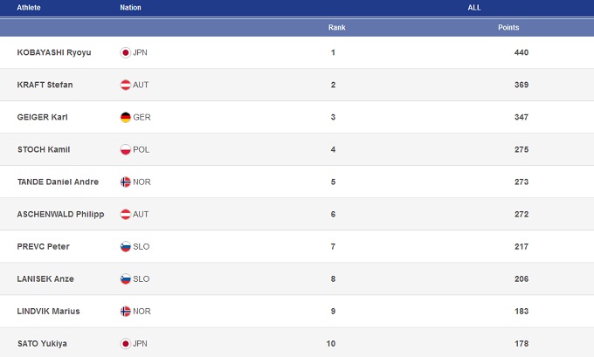Click the Points column subheader
Screen dimensions: 594x357
pos(508,28)
